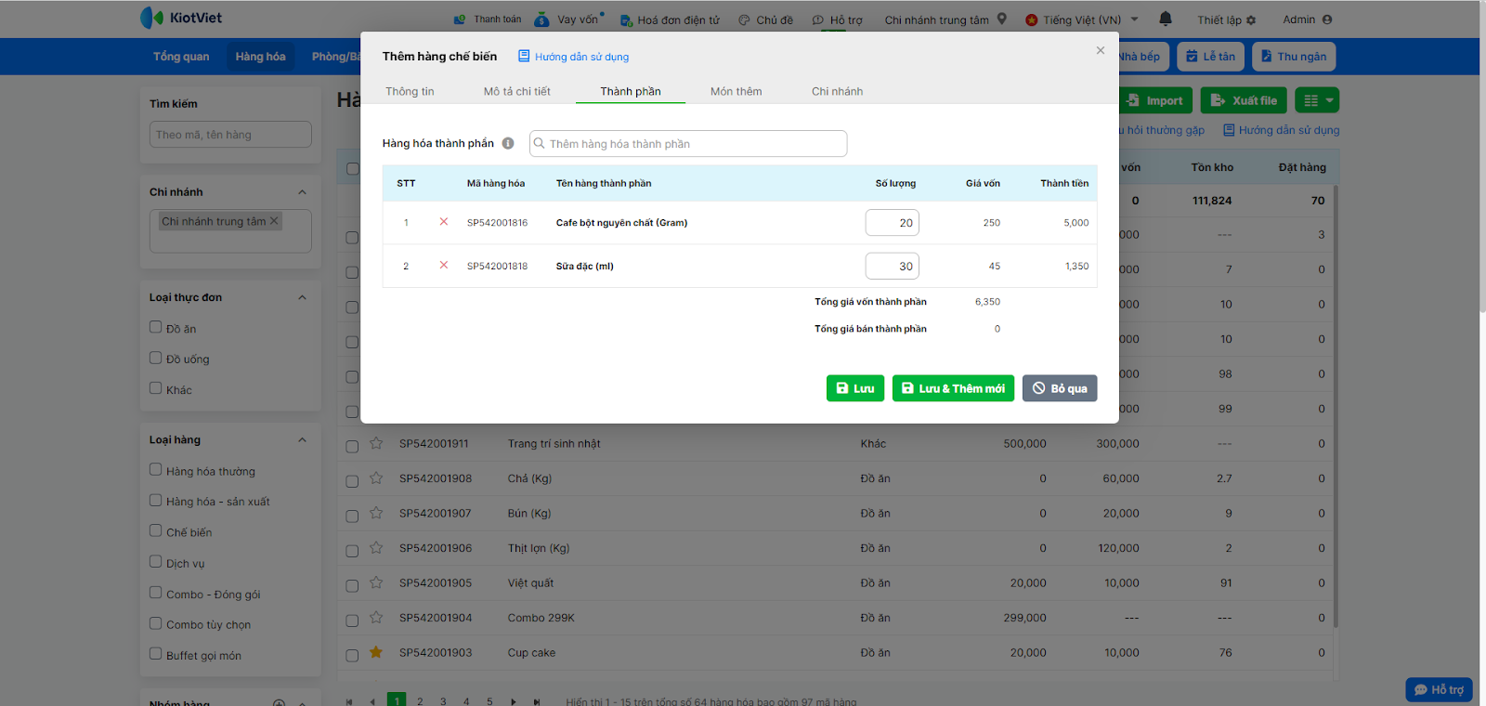Click the KiotViet logo
This screenshot has height=706, width=1486.
tap(181, 18)
